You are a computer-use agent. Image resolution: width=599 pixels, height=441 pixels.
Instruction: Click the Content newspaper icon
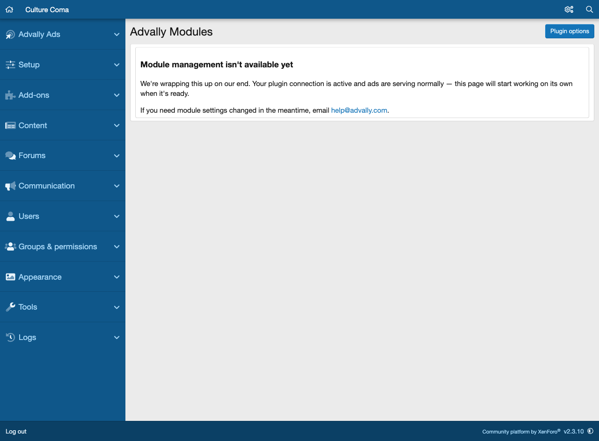pos(10,125)
